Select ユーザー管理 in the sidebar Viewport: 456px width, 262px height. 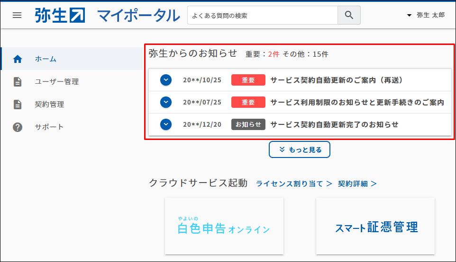tap(57, 82)
